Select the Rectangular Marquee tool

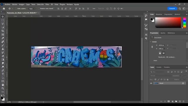coord(3,20)
